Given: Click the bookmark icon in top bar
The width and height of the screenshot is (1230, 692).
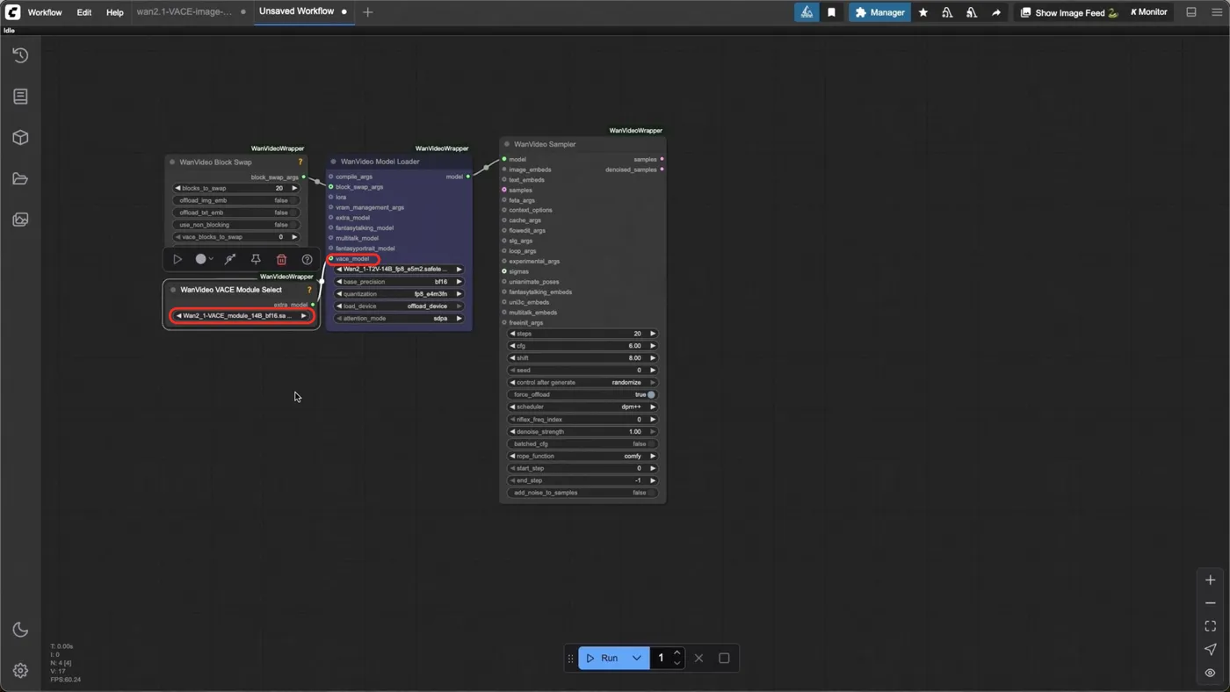Looking at the screenshot, I should (831, 12).
